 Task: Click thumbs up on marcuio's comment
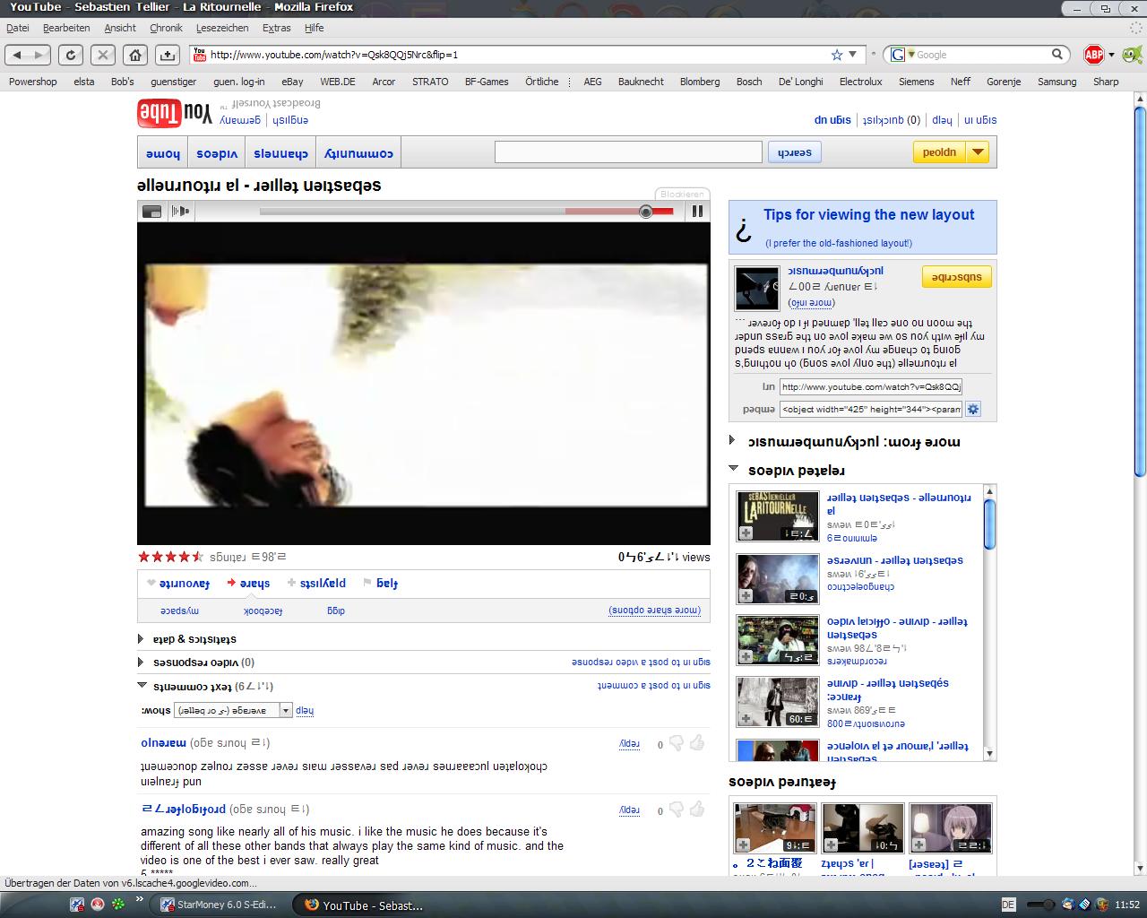point(697,743)
